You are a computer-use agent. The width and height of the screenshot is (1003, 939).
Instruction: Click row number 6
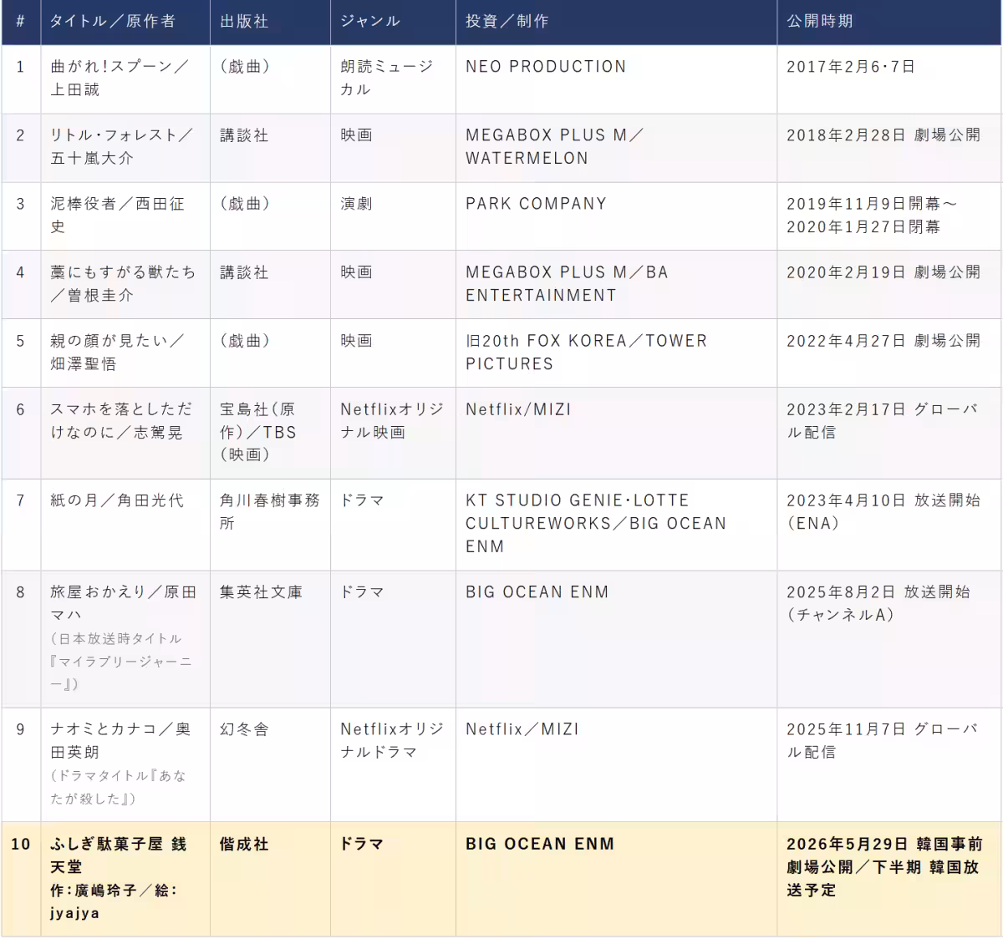20,409
